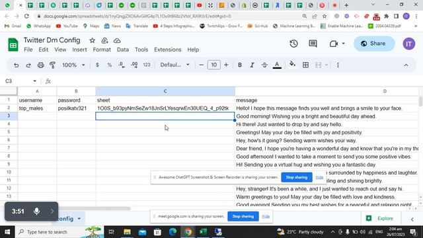Open the Extensions menu
The width and height of the screenshot is (423, 238).
tap(167, 50)
